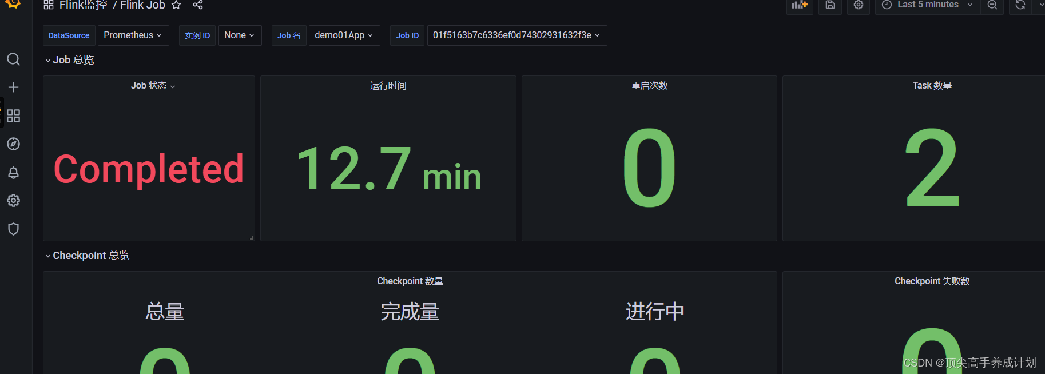Click the Job 状态 panel resize handle
The height and width of the screenshot is (374, 1045).
(x=252, y=238)
